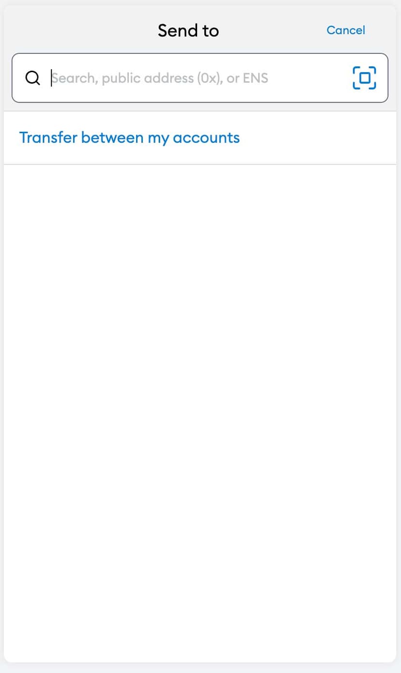Activate the ENS search text field
This screenshot has height=673, width=401.
pos(200,78)
